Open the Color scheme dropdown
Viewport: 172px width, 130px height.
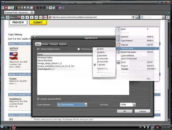coord(86,104)
